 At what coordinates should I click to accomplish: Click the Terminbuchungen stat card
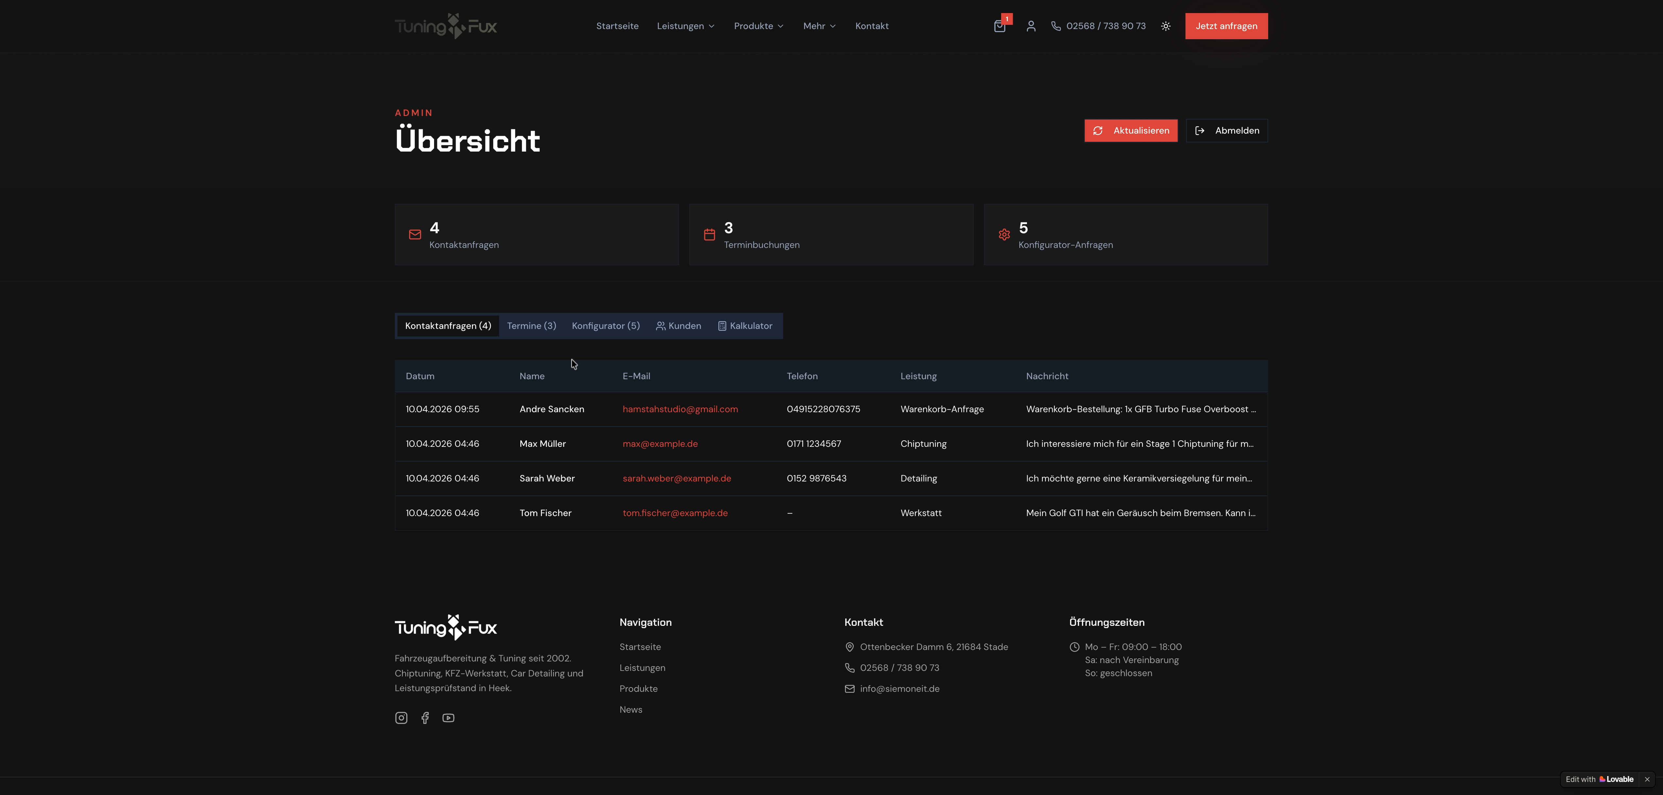click(831, 235)
